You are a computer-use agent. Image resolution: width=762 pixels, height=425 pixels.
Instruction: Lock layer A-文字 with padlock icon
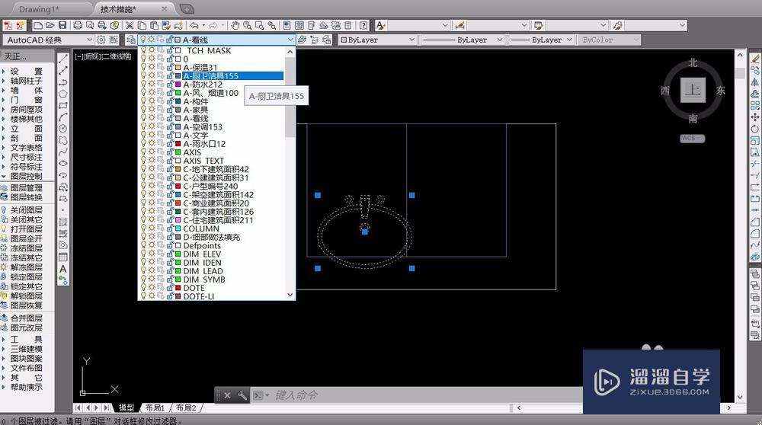point(170,135)
